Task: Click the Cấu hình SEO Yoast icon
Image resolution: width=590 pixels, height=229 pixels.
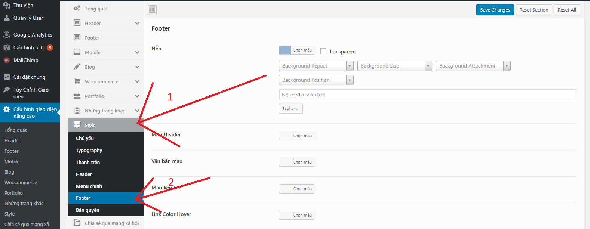Action: (7, 47)
